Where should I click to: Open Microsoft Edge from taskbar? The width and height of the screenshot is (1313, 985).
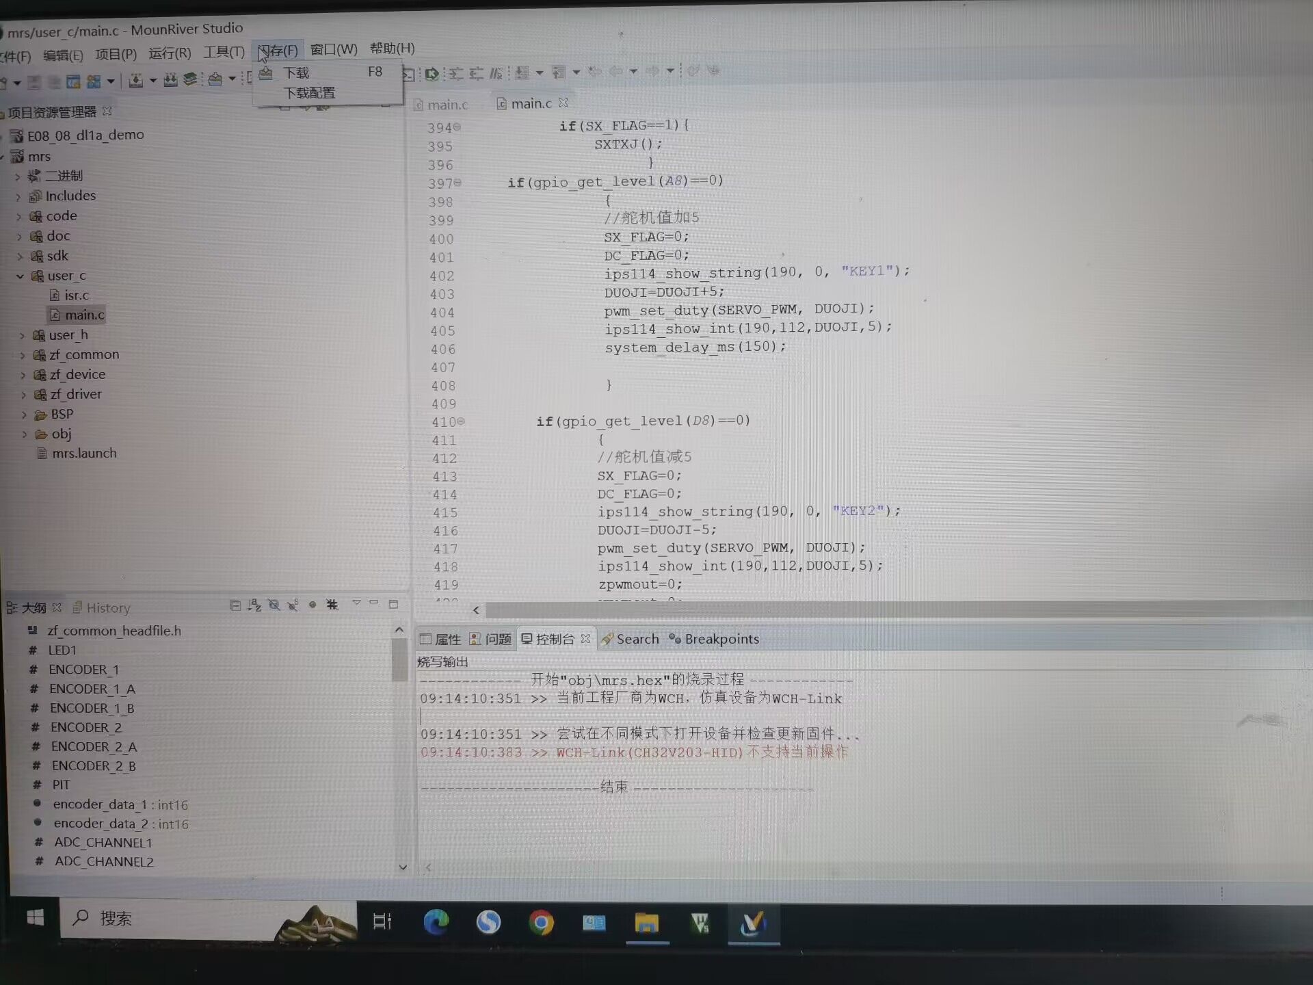436,923
